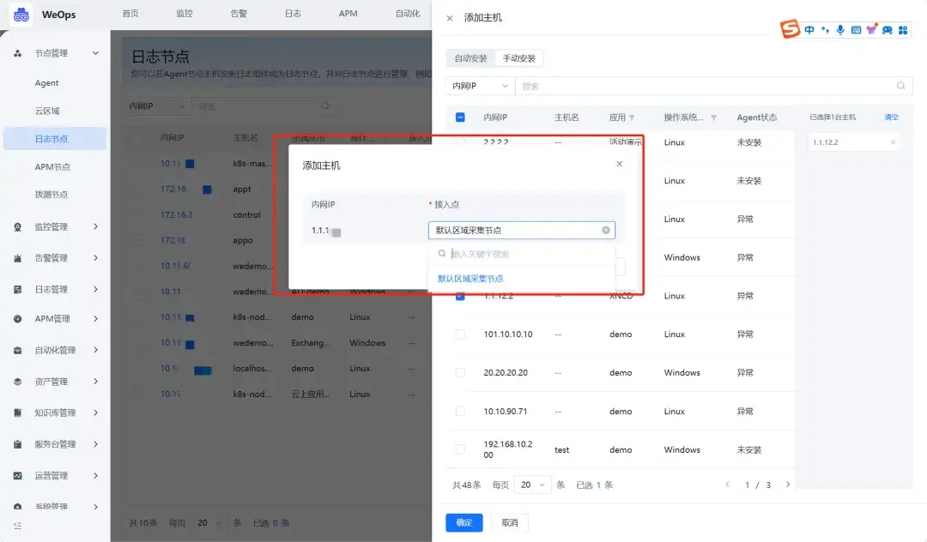Open the 首页 top navigation item
The image size is (927, 542).
pos(130,14)
